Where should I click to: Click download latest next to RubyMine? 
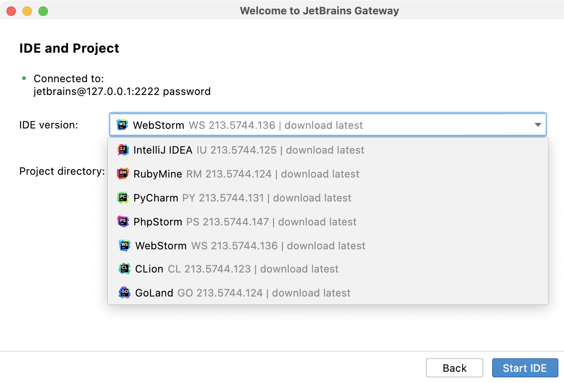click(320, 174)
